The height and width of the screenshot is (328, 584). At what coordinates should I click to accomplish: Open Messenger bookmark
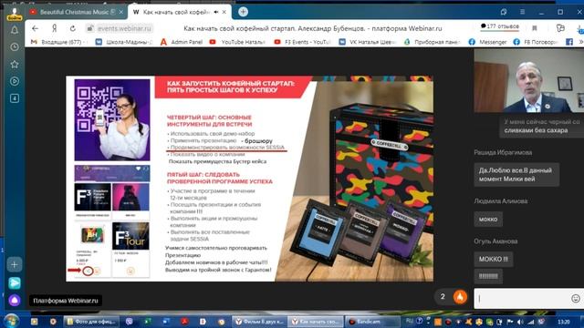[x=488, y=42]
